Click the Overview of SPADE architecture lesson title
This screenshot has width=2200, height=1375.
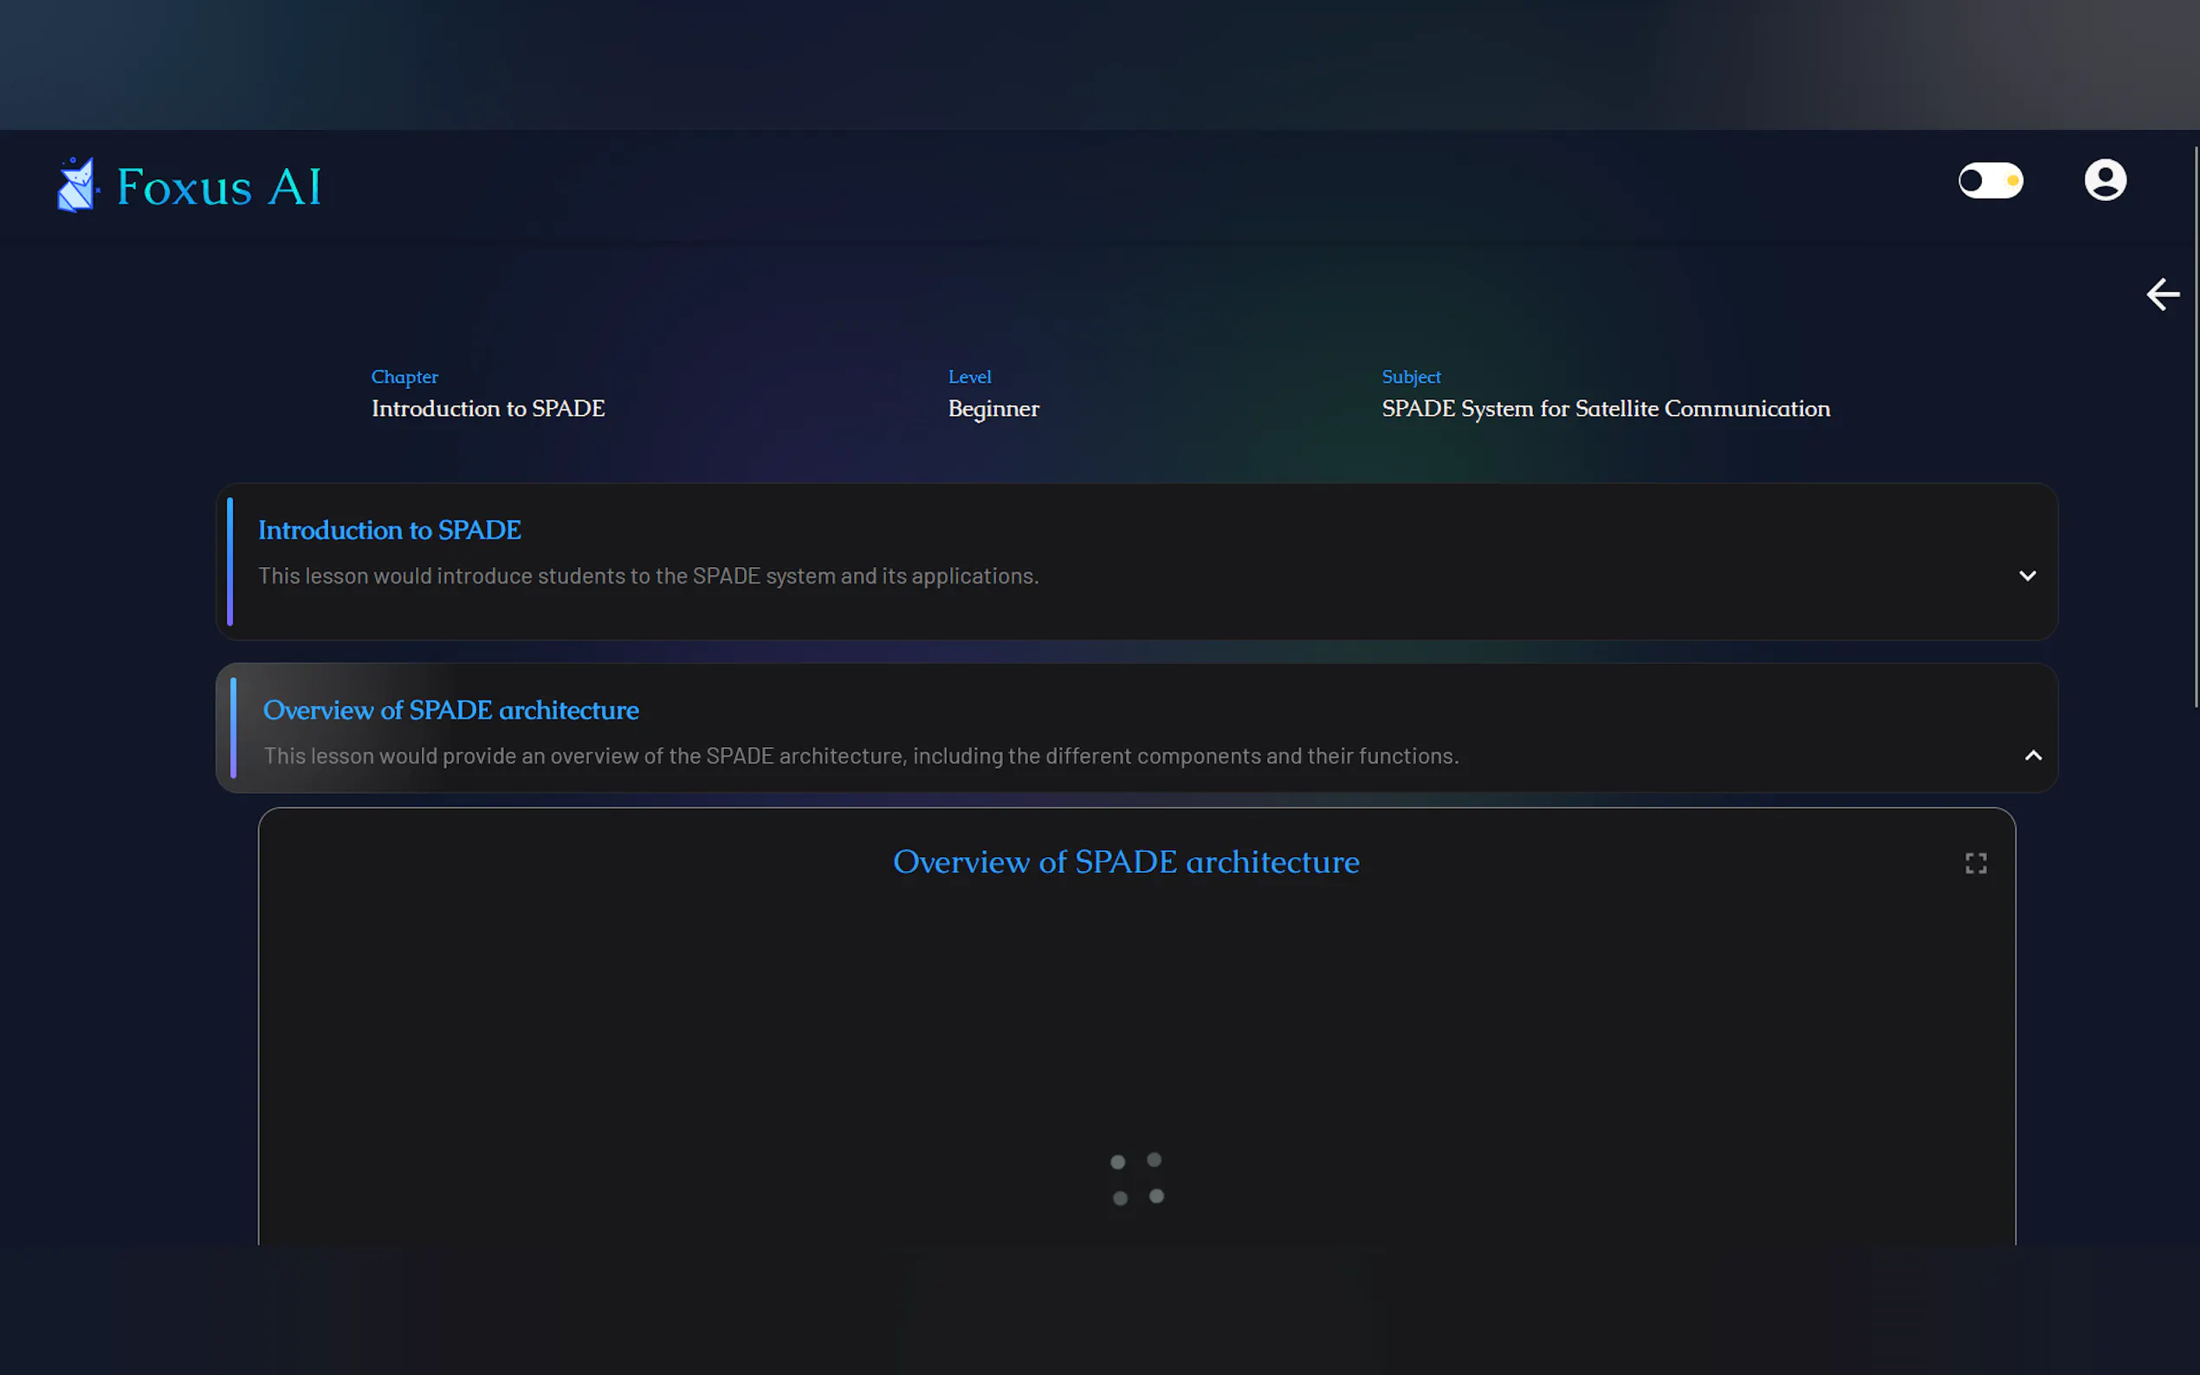[450, 710]
